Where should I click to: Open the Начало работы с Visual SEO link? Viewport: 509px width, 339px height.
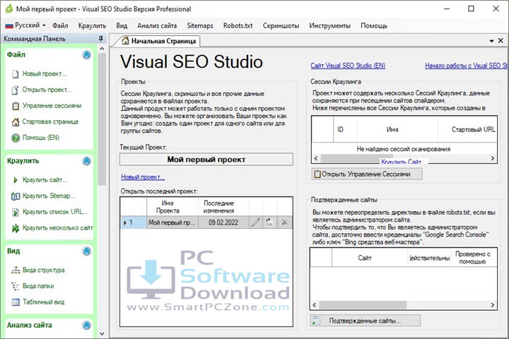pos(467,66)
